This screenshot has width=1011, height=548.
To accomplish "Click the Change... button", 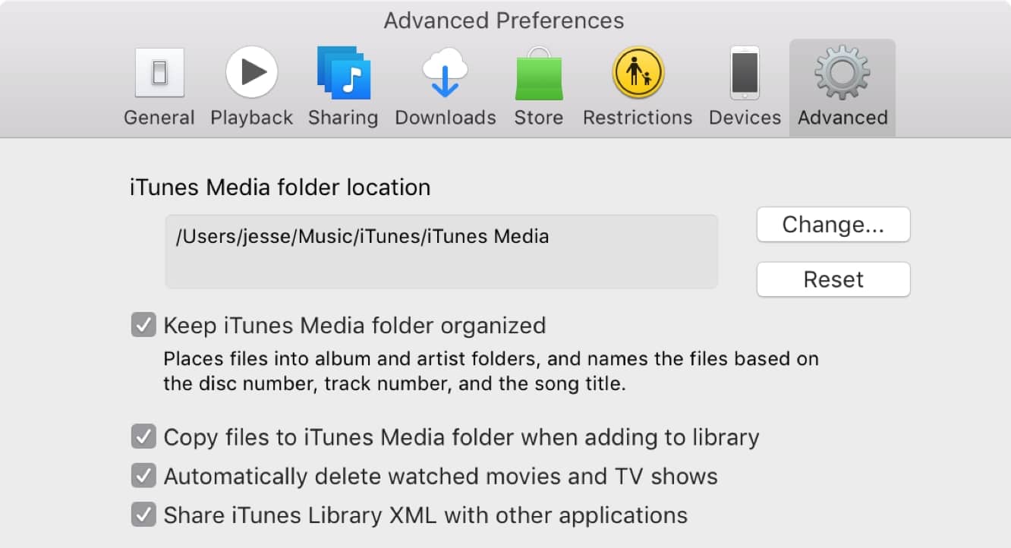I will 833,225.
